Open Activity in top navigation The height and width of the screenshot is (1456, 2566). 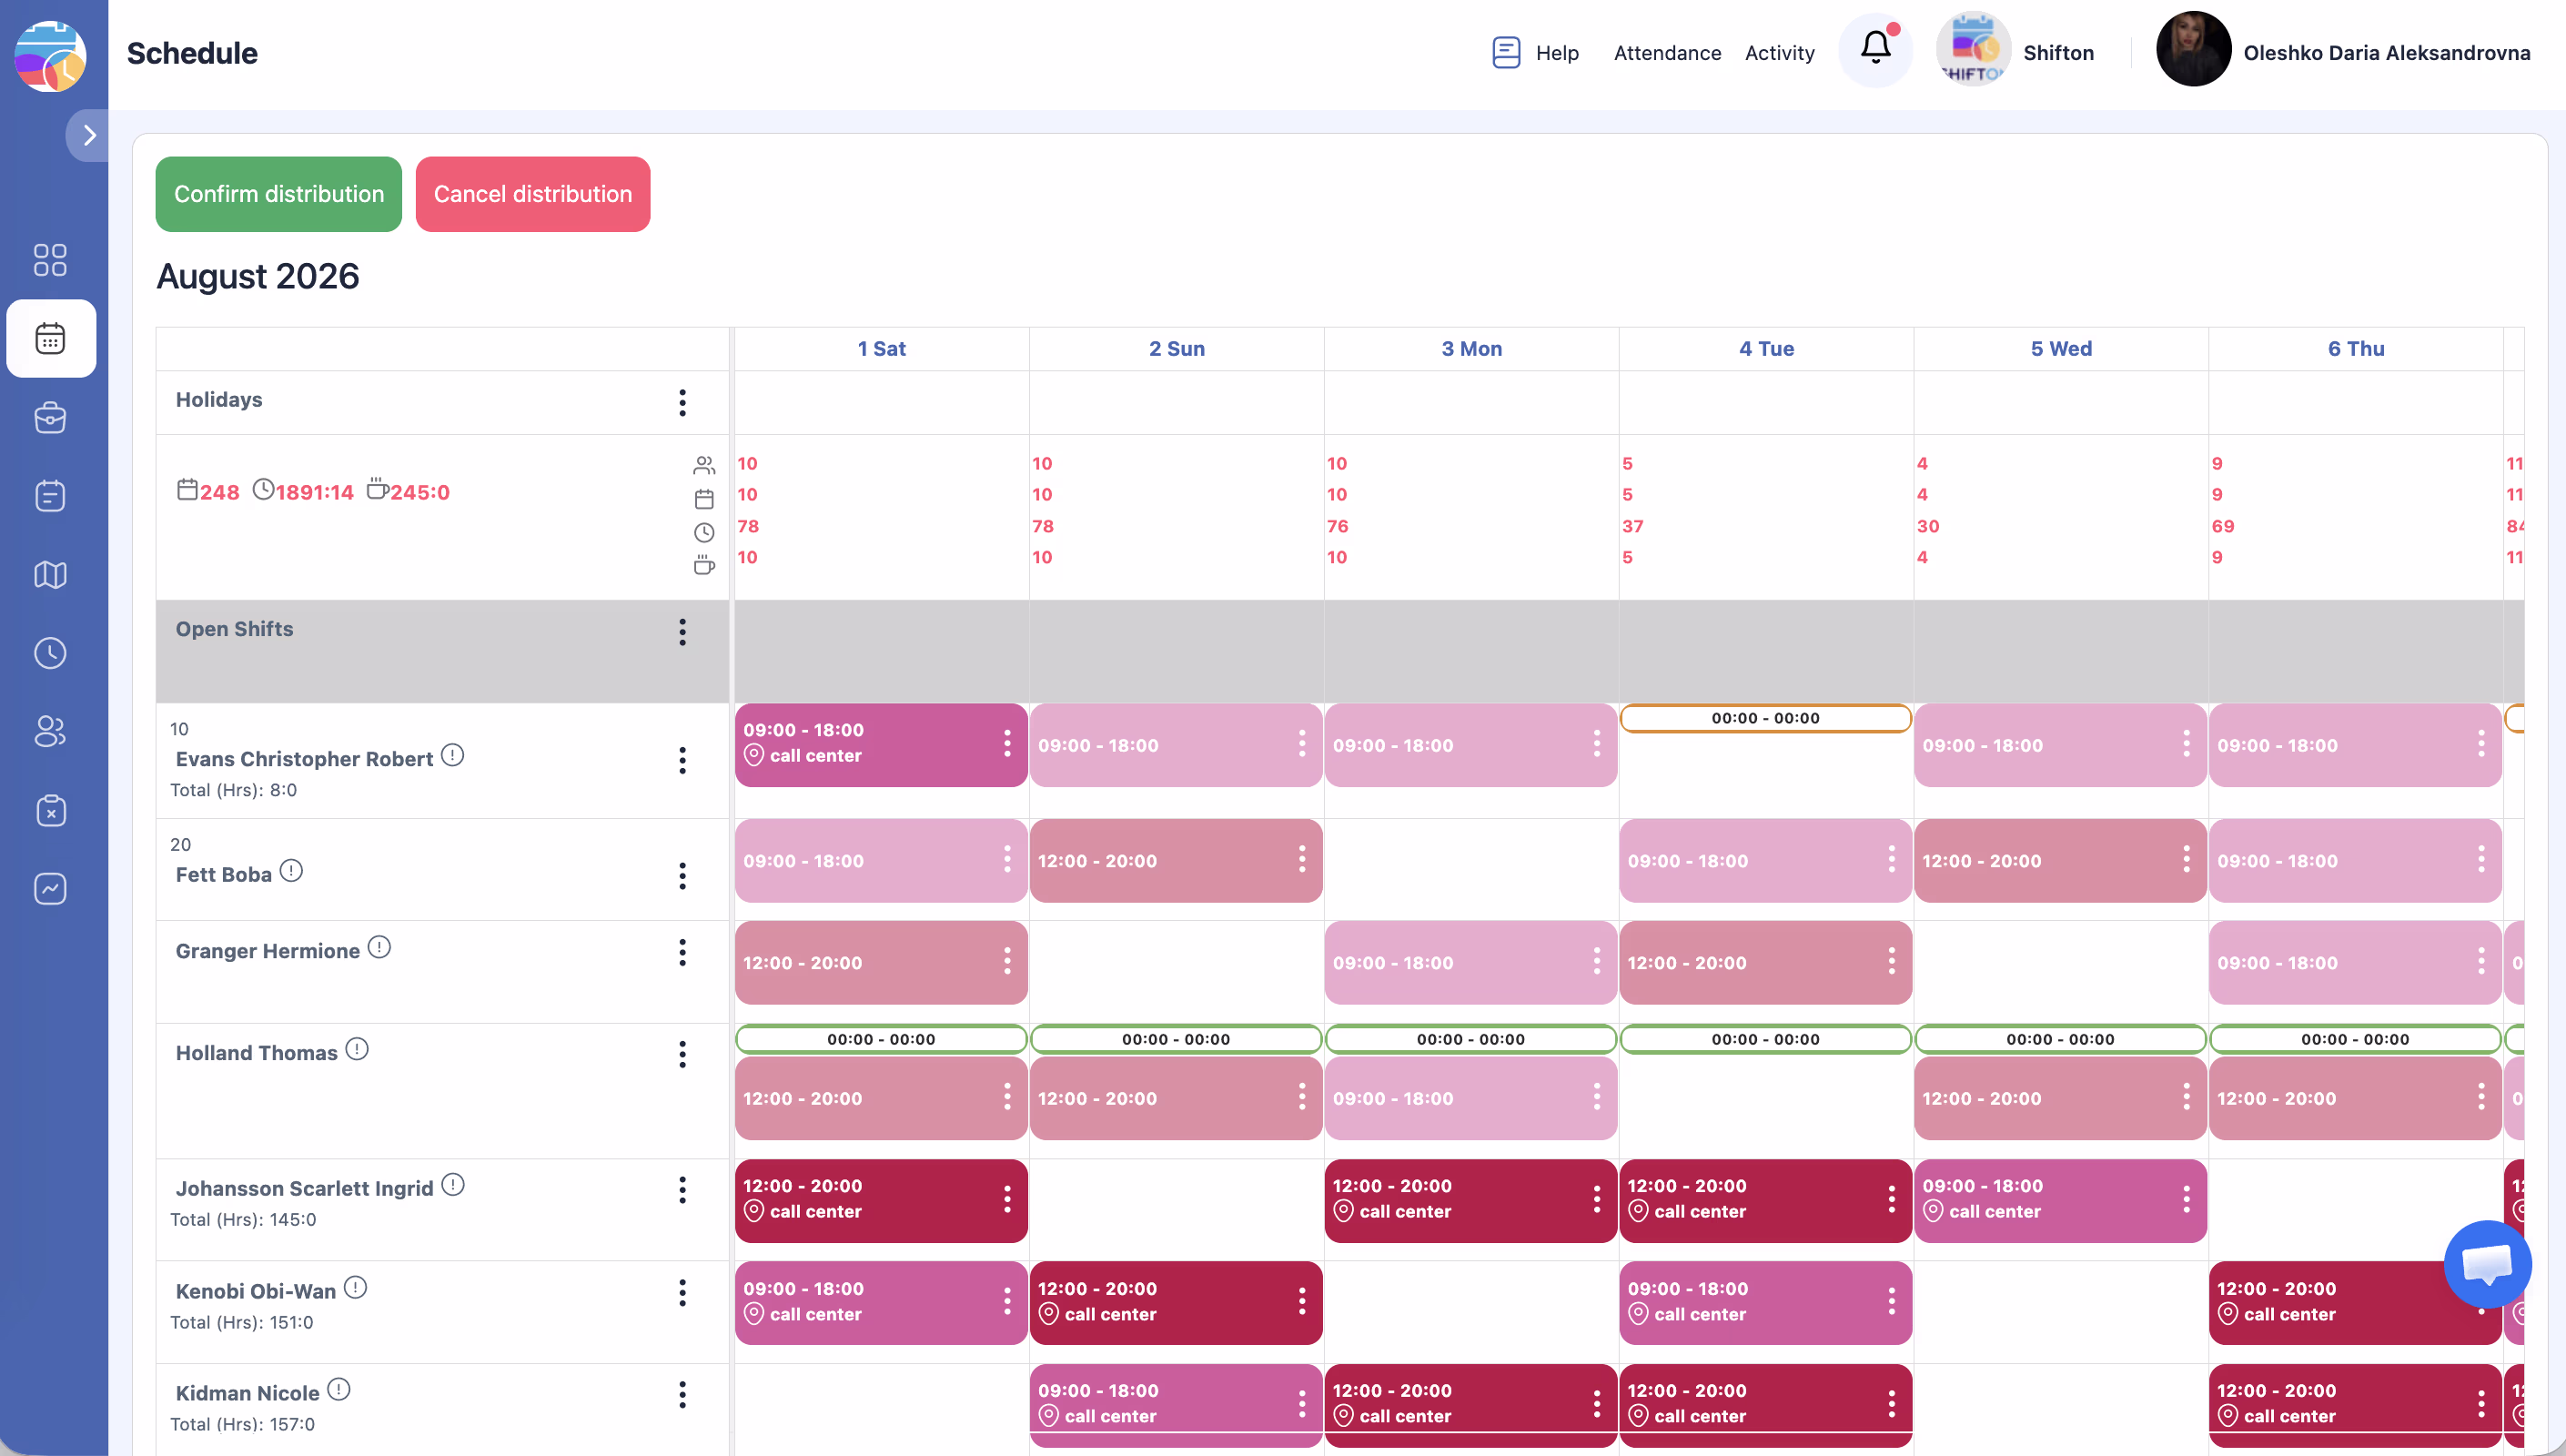(x=1779, y=53)
